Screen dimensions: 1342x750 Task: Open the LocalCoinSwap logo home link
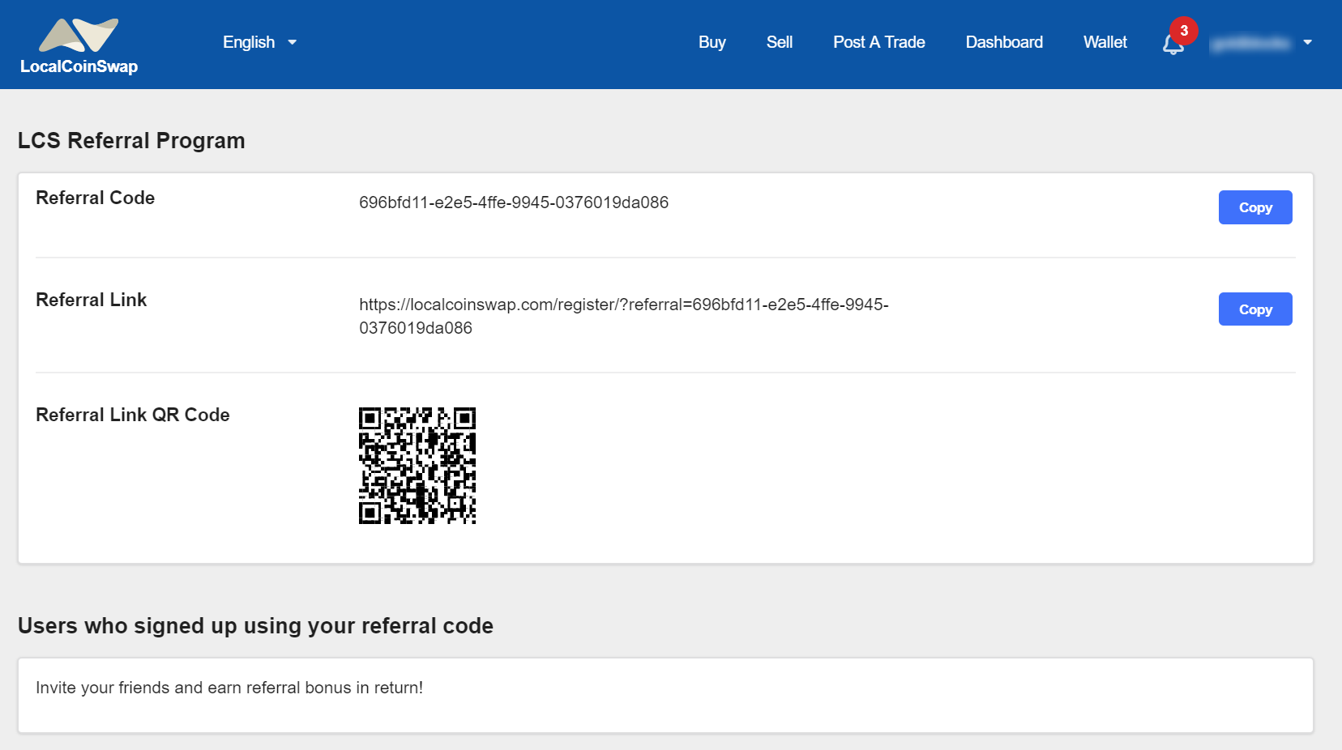79,46
